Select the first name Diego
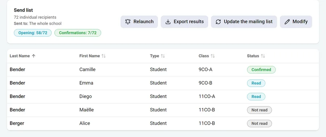This screenshot has width=326, height=137. pyautogui.click(x=85, y=96)
